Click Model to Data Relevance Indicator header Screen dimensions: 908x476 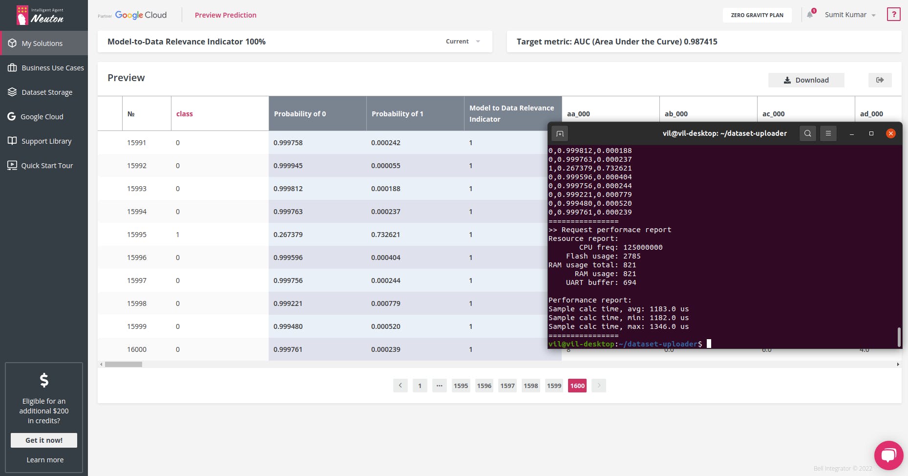click(x=513, y=113)
